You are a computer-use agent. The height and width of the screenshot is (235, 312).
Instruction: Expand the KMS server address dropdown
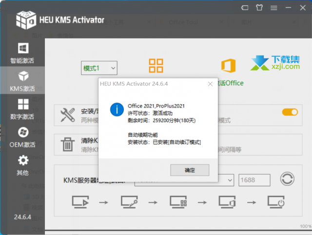click(x=230, y=180)
